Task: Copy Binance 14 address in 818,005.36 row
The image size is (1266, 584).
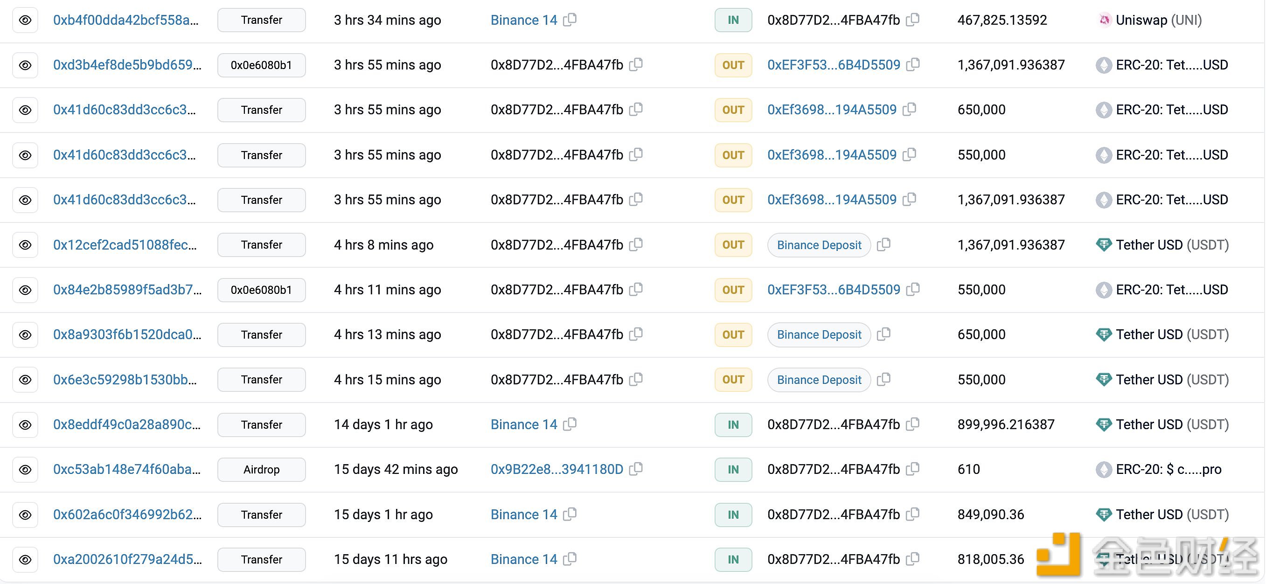Action: [570, 559]
